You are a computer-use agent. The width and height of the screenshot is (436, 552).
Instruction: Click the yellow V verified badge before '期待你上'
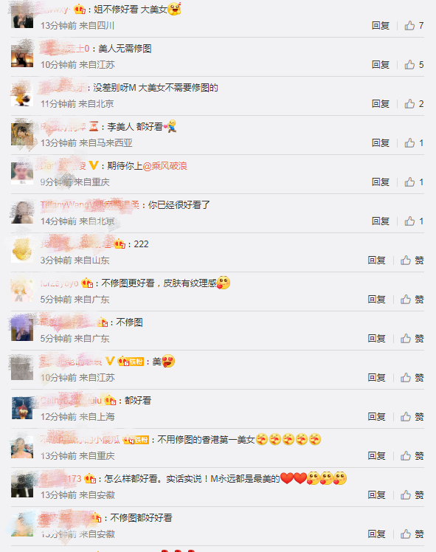[x=94, y=165]
